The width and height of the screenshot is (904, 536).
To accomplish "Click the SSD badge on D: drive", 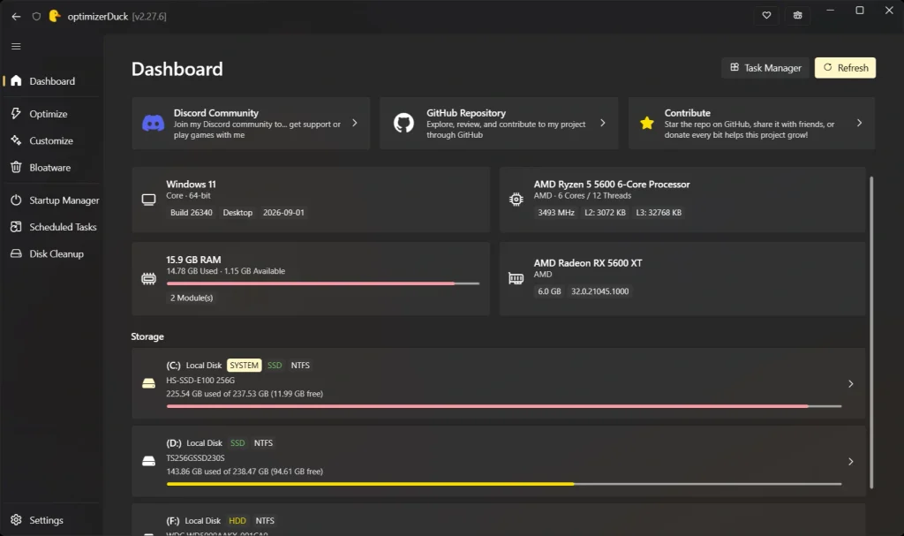I will pos(237,443).
